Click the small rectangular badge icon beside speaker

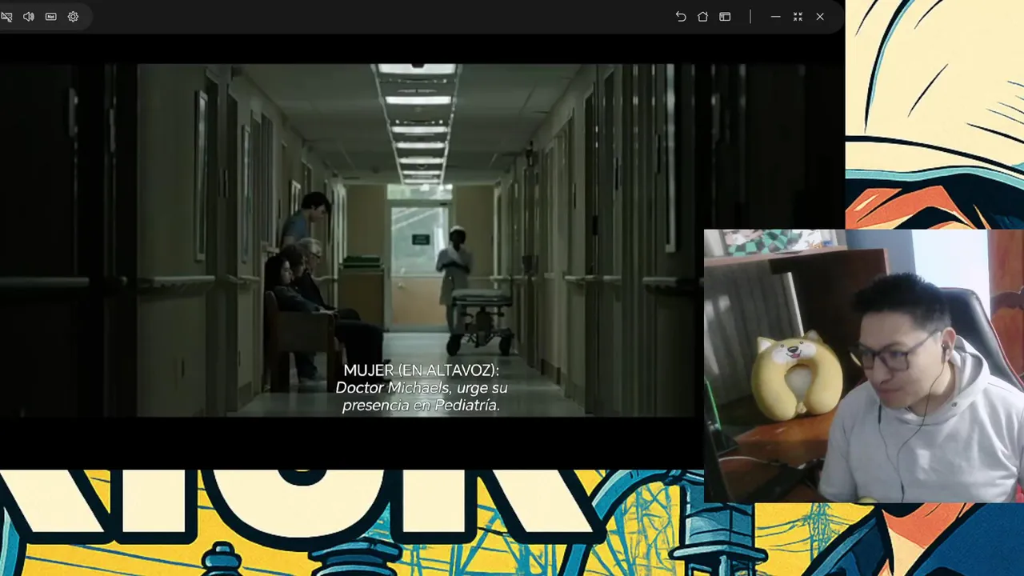[x=51, y=17]
